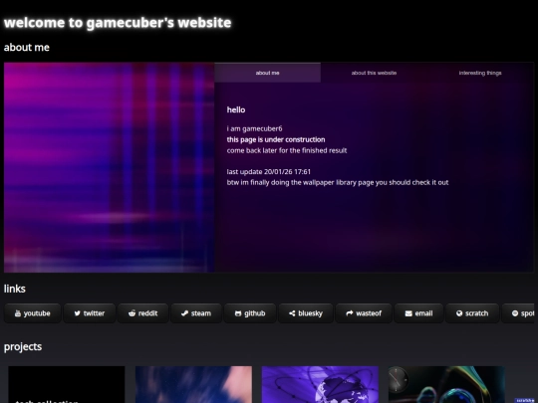Open the tech collection project card
The height and width of the screenshot is (403, 538).
point(67,384)
